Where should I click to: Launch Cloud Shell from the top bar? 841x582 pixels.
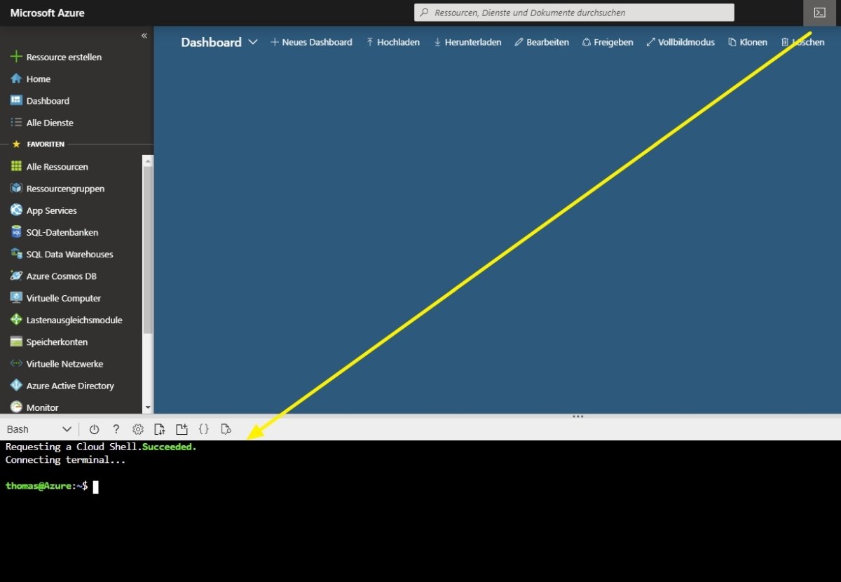point(819,12)
